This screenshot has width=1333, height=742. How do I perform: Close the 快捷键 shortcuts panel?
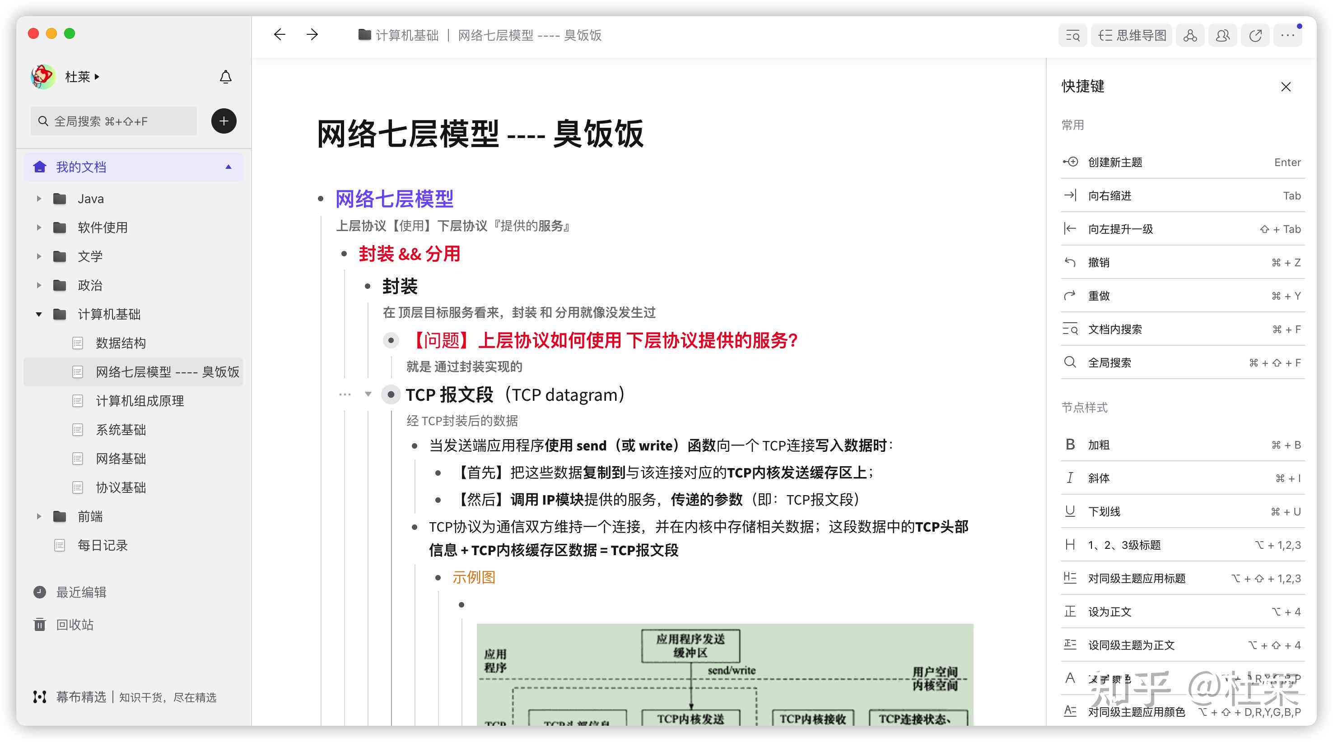pyautogui.click(x=1286, y=87)
